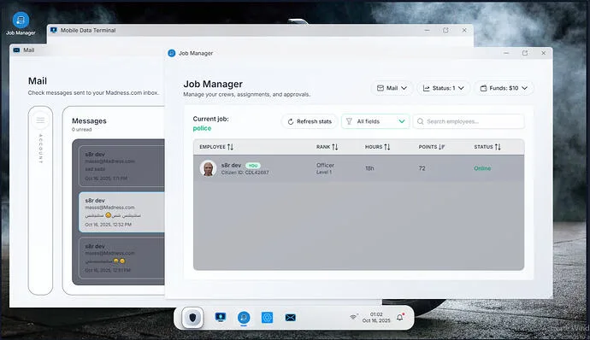The height and width of the screenshot is (340, 590).
Task: Close the Job Manager window
Action: click(543, 53)
